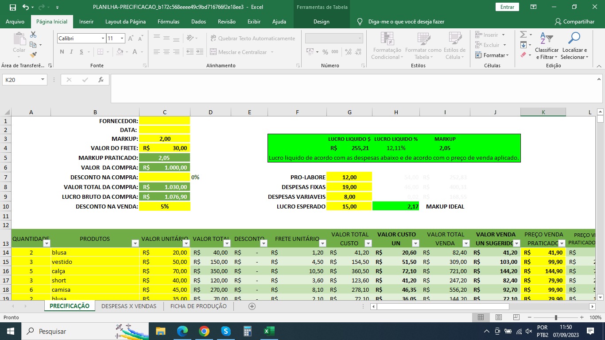The image size is (605, 340).
Task: Toggle Underline formatting S button
Action: (x=81, y=52)
